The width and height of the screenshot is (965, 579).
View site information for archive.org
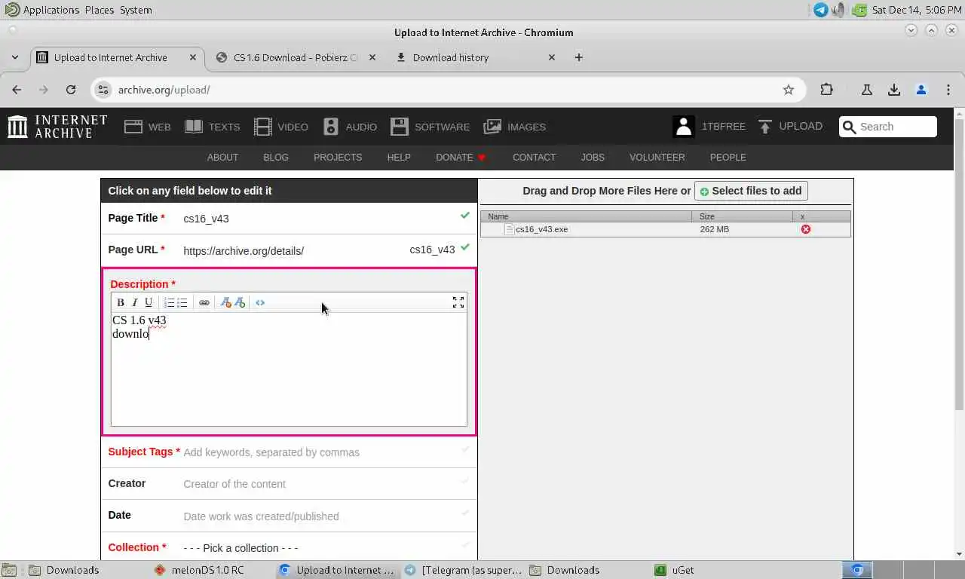coord(104,90)
